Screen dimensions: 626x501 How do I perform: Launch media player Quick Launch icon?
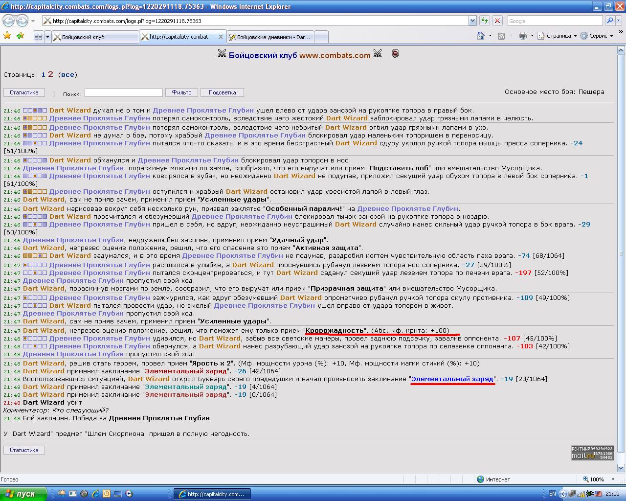coord(129,494)
